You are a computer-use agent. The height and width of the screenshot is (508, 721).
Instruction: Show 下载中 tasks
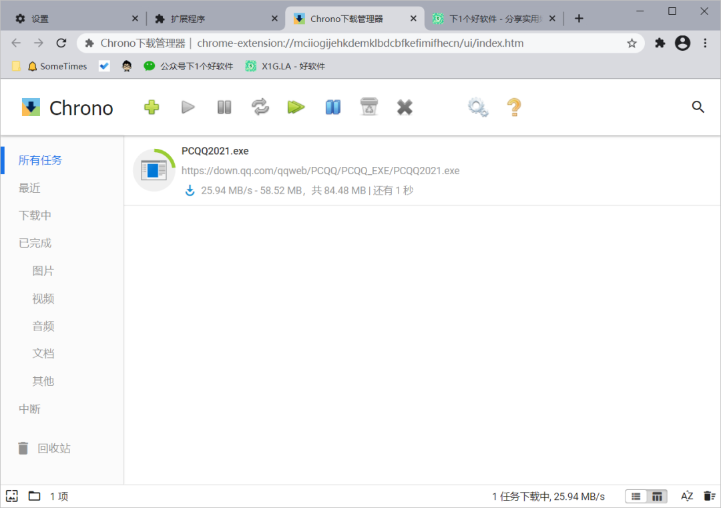35,216
